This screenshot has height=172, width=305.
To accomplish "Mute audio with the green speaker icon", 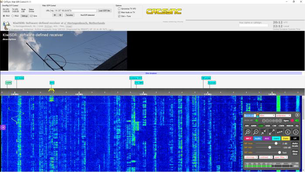I will click(297, 120).
